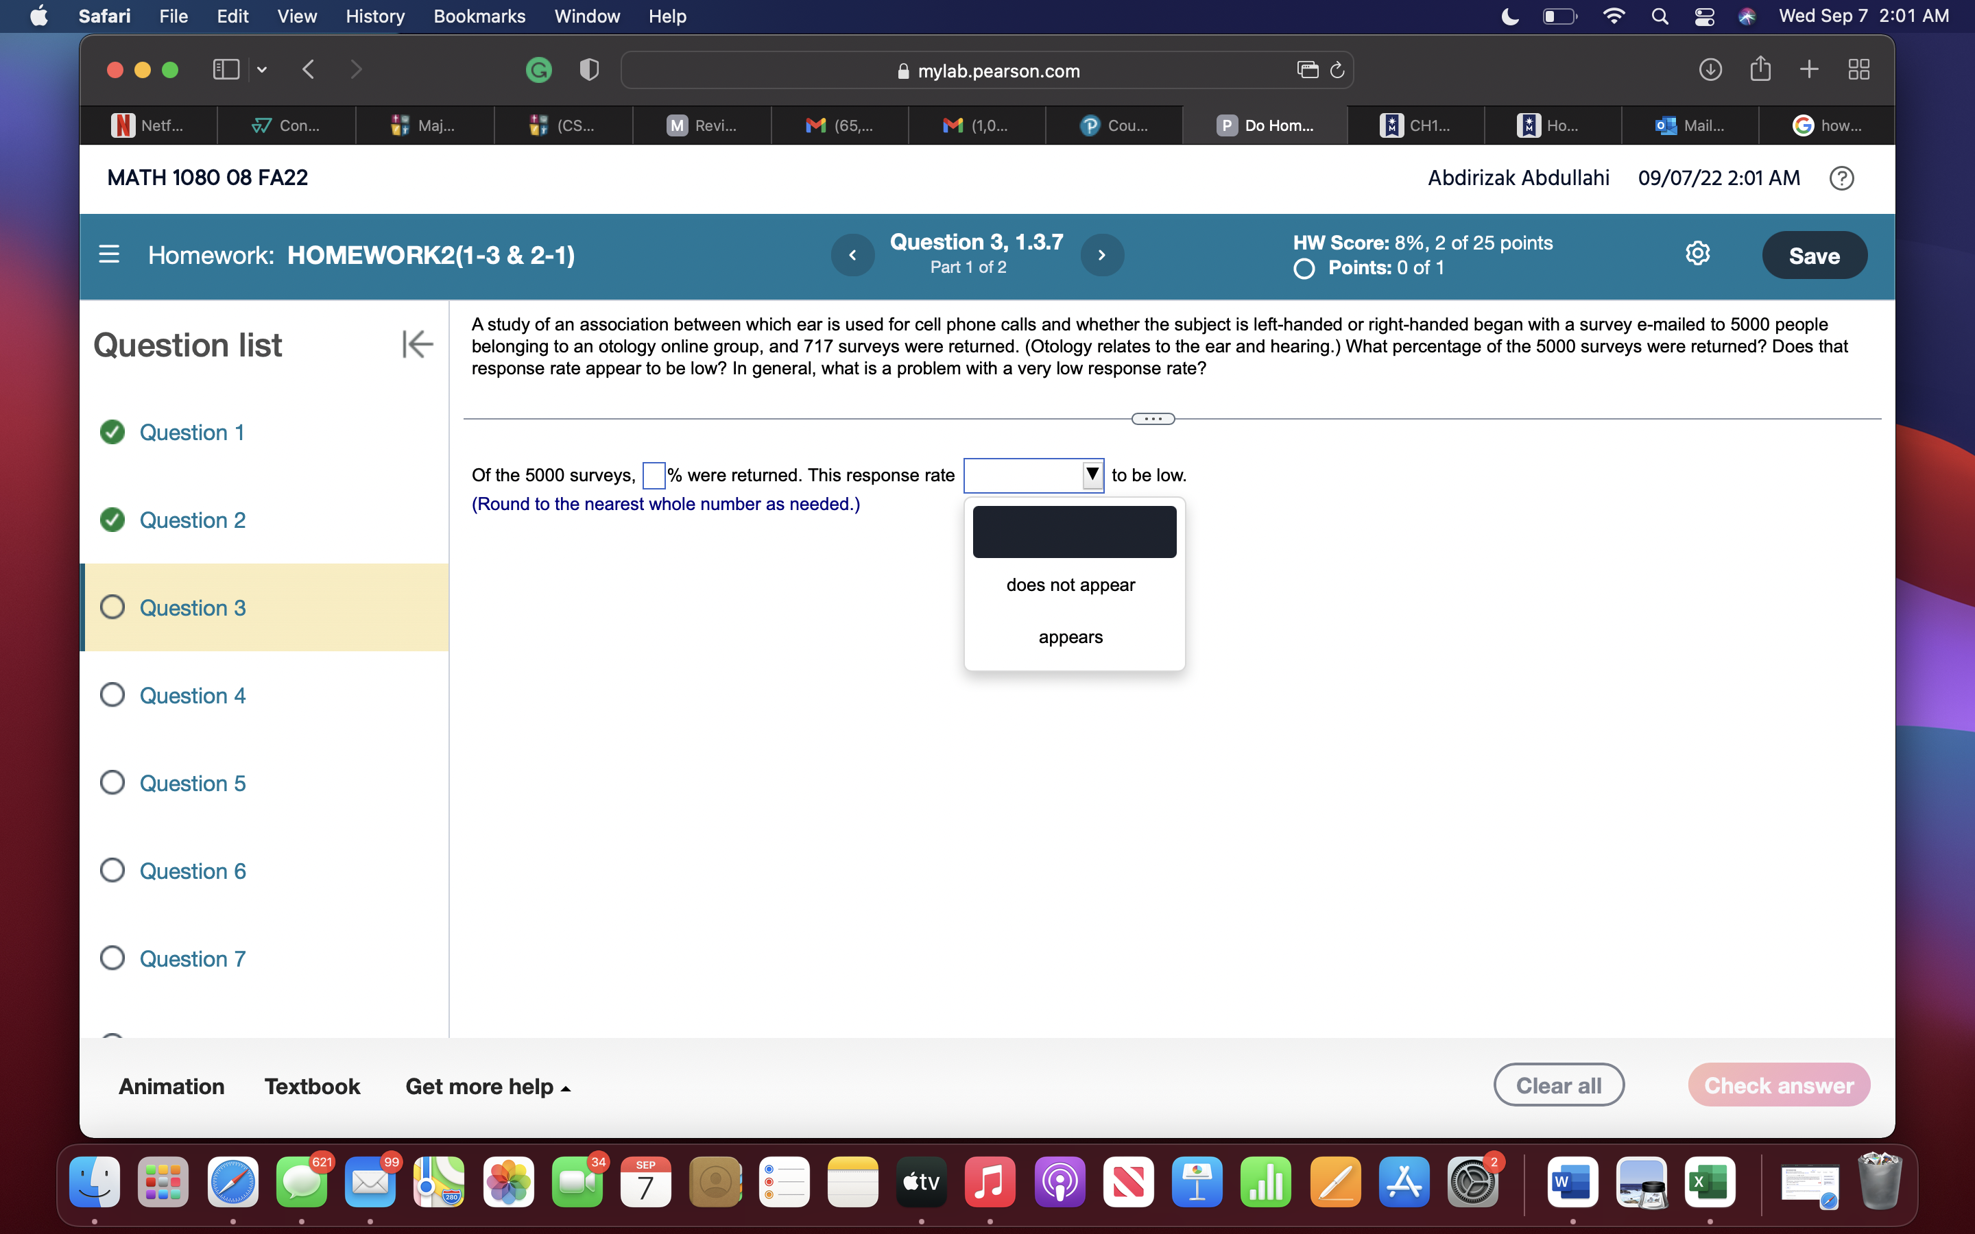Image resolution: width=1975 pixels, height=1234 pixels.
Task: Collapse the Question list panel
Action: tap(417, 344)
